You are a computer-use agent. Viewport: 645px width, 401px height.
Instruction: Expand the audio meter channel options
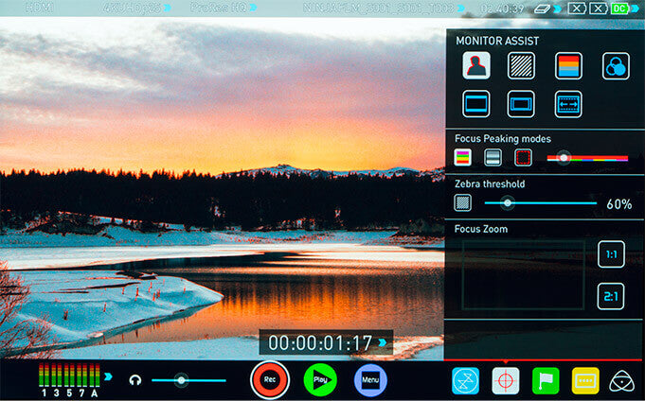click(x=108, y=377)
